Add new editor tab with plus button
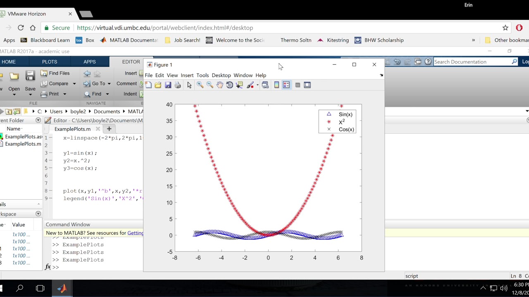529x297 pixels. (x=109, y=129)
